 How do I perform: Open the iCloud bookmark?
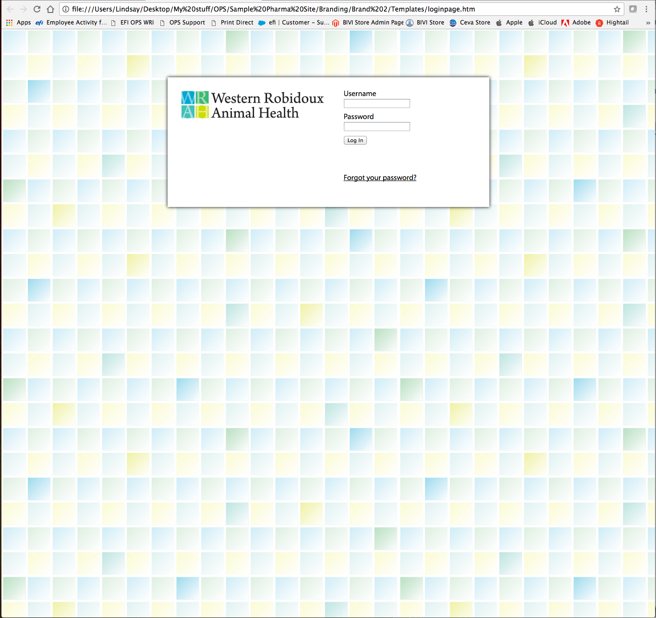tap(542, 23)
